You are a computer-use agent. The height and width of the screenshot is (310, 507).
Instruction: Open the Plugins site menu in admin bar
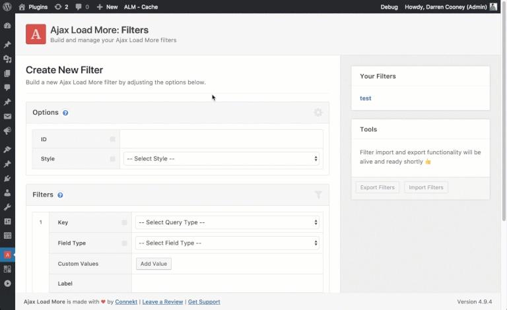(x=38, y=7)
